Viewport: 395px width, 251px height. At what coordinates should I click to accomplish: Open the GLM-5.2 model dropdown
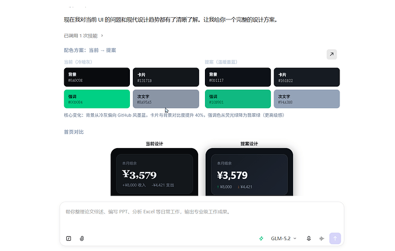tap(283, 238)
